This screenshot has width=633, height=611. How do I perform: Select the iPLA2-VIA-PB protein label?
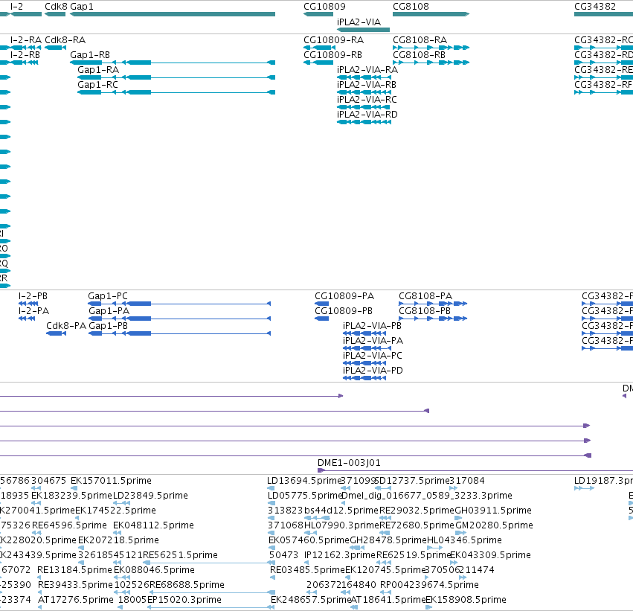point(372,326)
